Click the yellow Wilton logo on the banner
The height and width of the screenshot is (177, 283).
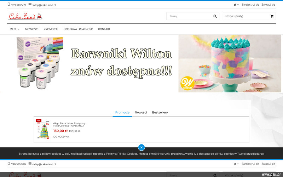[187, 83]
